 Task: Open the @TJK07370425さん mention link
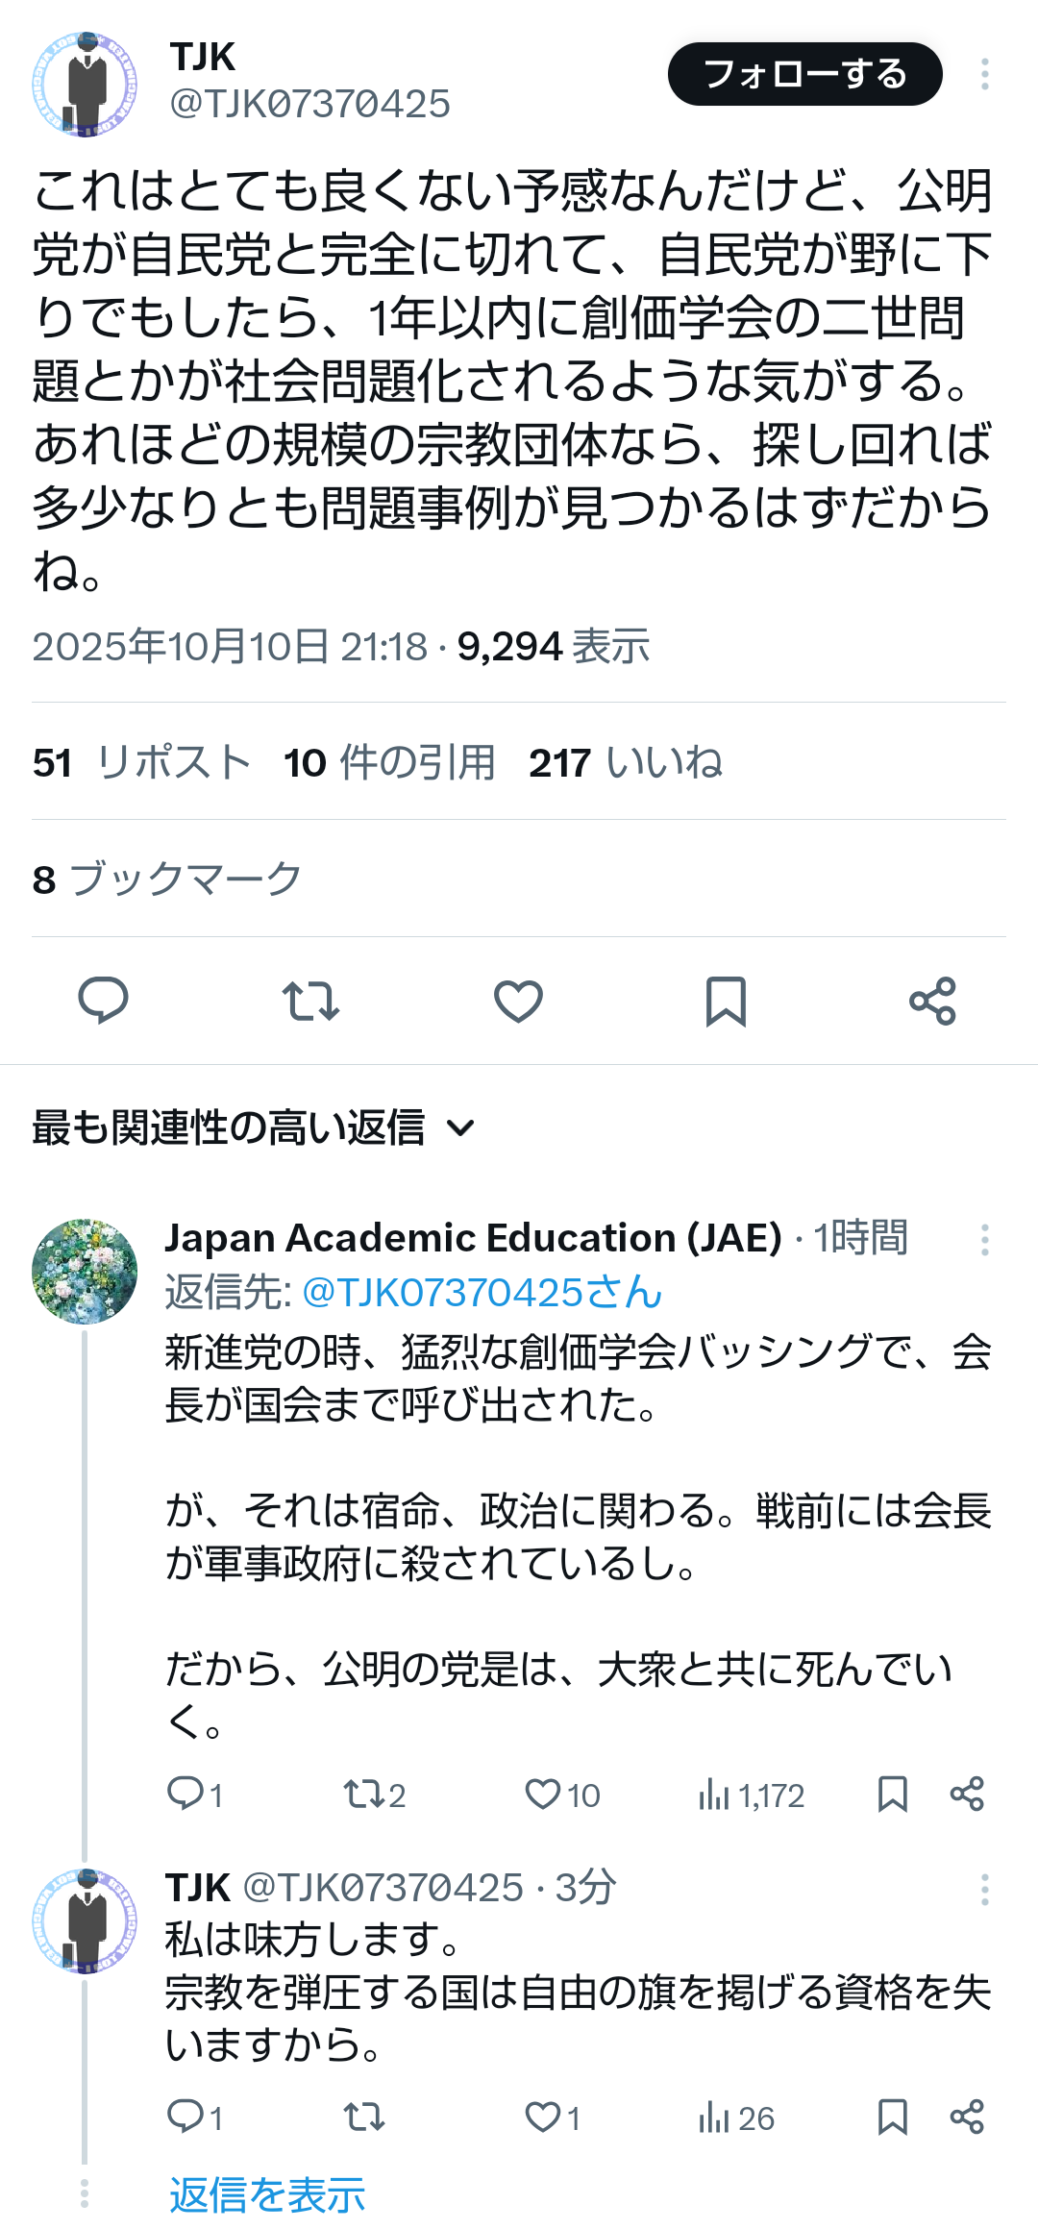pyautogui.click(x=482, y=1293)
